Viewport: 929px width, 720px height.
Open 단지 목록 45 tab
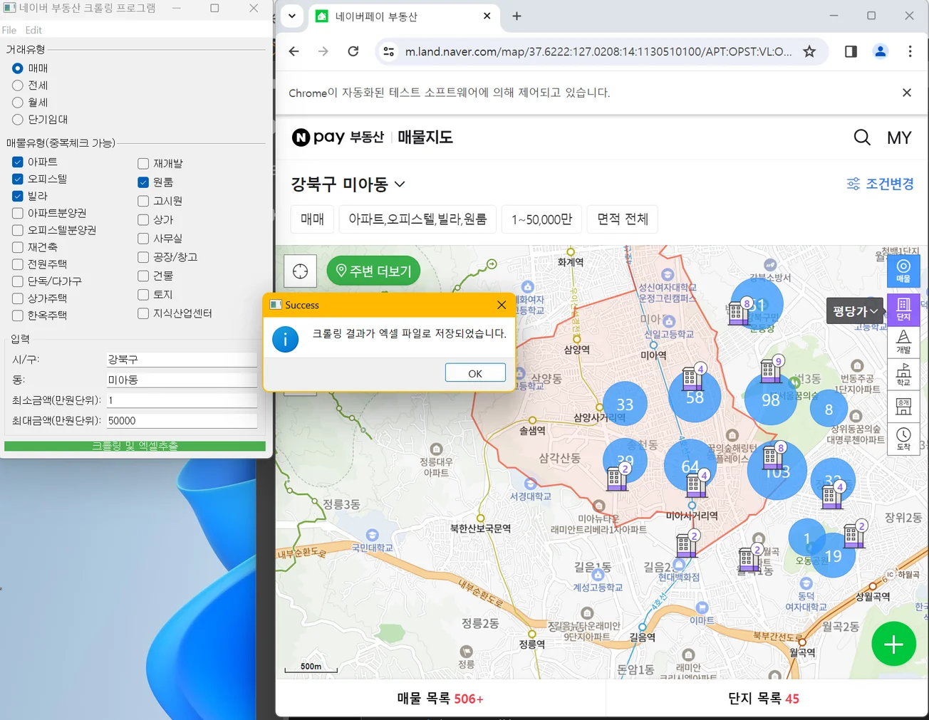pos(764,699)
